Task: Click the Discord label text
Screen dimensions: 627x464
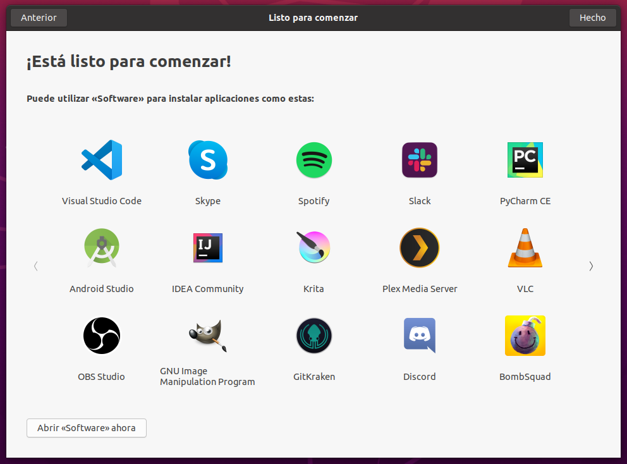Action: (x=420, y=377)
